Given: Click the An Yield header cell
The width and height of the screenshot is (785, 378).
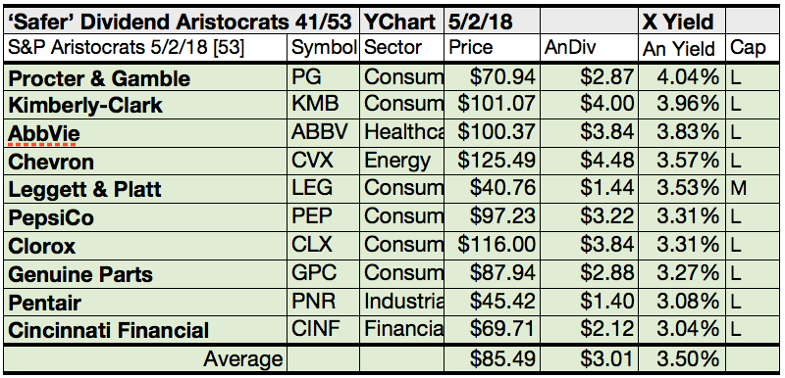Looking at the screenshot, I should pos(682,48).
